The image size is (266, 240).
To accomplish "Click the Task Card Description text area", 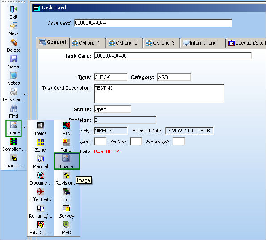I will 159,93.
